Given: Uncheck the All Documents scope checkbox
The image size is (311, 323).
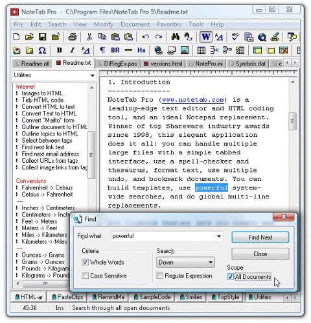Looking at the screenshot, I should pos(230,276).
